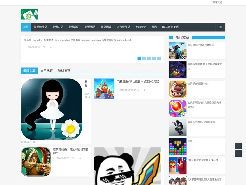
Task: Click the green mahjong site logo
Action: (29, 14)
